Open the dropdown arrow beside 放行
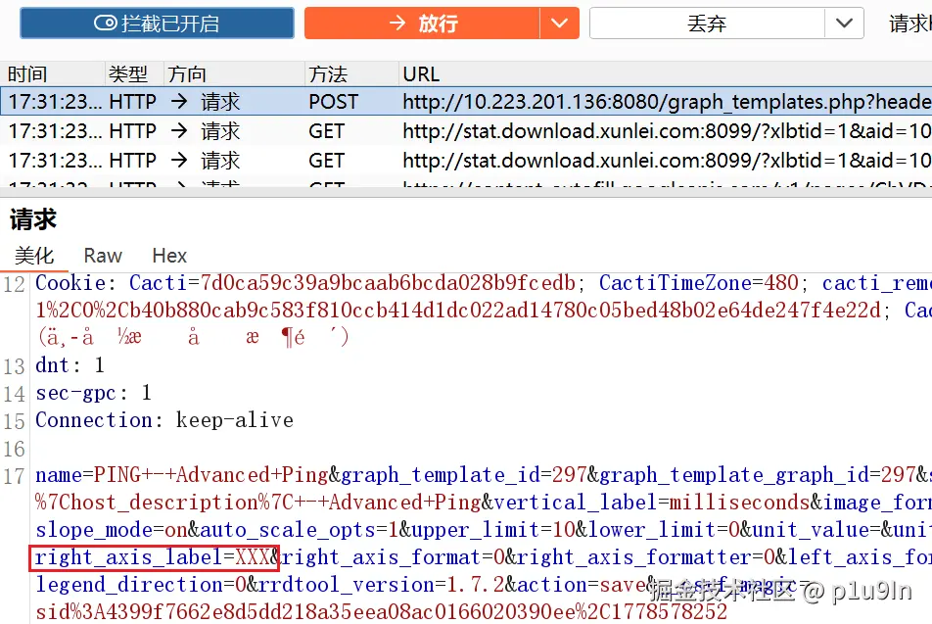This screenshot has width=932, height=624. 559,24
